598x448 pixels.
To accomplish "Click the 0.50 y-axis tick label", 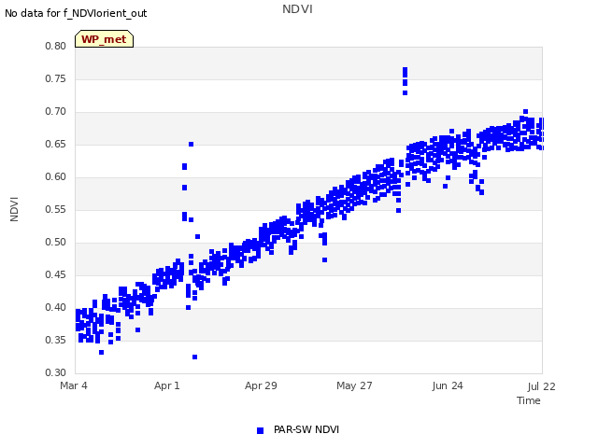I will point(56,243).
